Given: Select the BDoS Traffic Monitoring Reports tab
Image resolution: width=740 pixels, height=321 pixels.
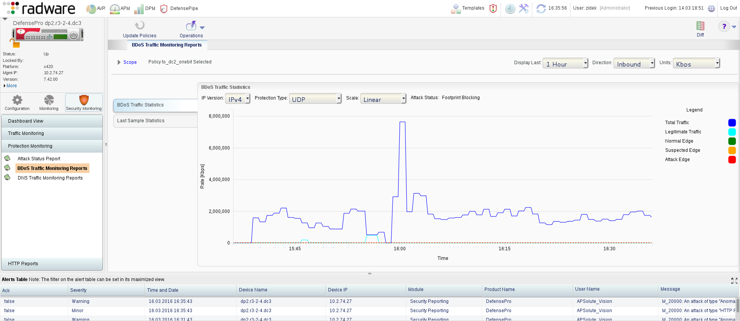Looking at the screenshot, I should 167,45.
